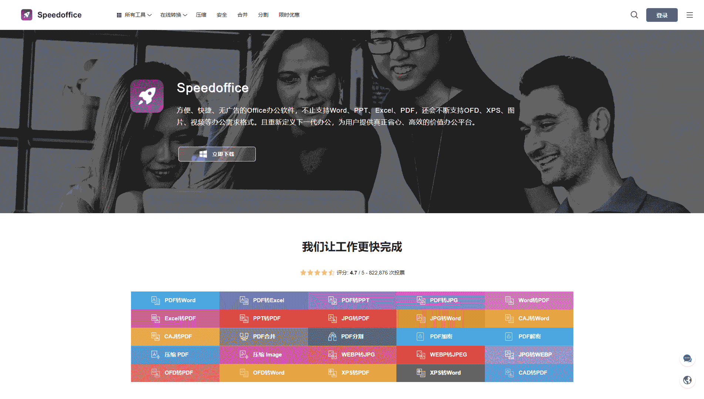
Task: Open the WEBP转JPG tool link
Action: coord(352,355)
